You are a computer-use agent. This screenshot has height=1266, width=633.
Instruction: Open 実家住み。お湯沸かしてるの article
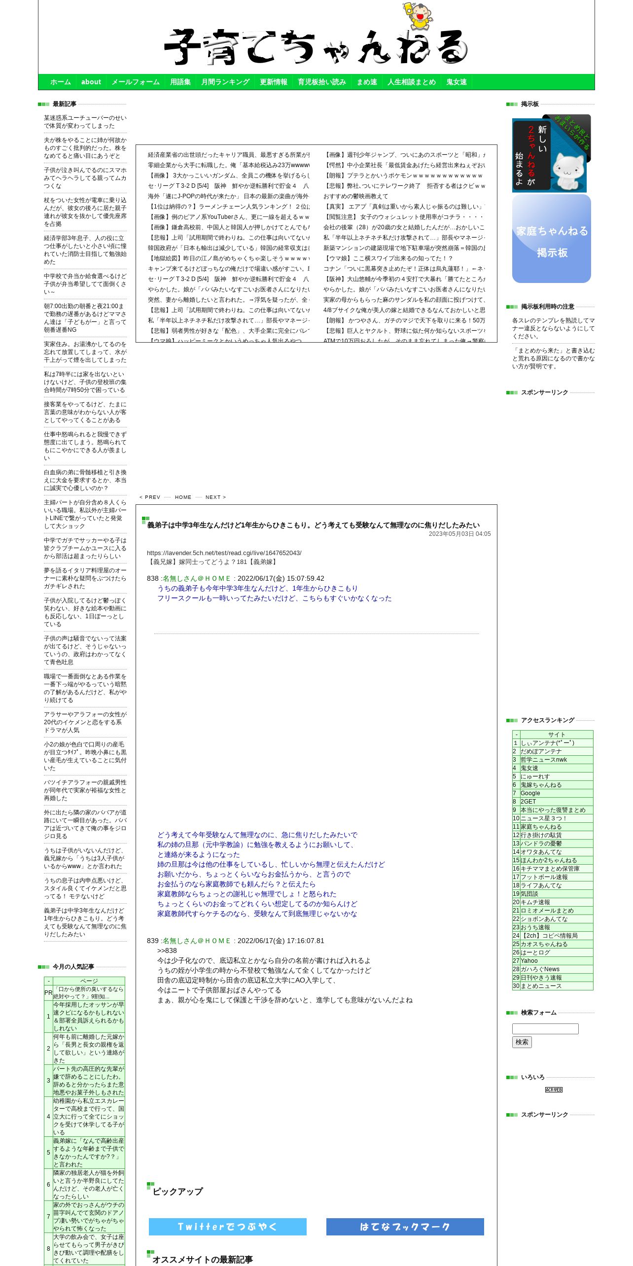(x=85, y=352)
